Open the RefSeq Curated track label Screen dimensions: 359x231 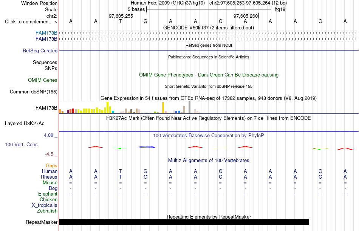coord(40,50)
